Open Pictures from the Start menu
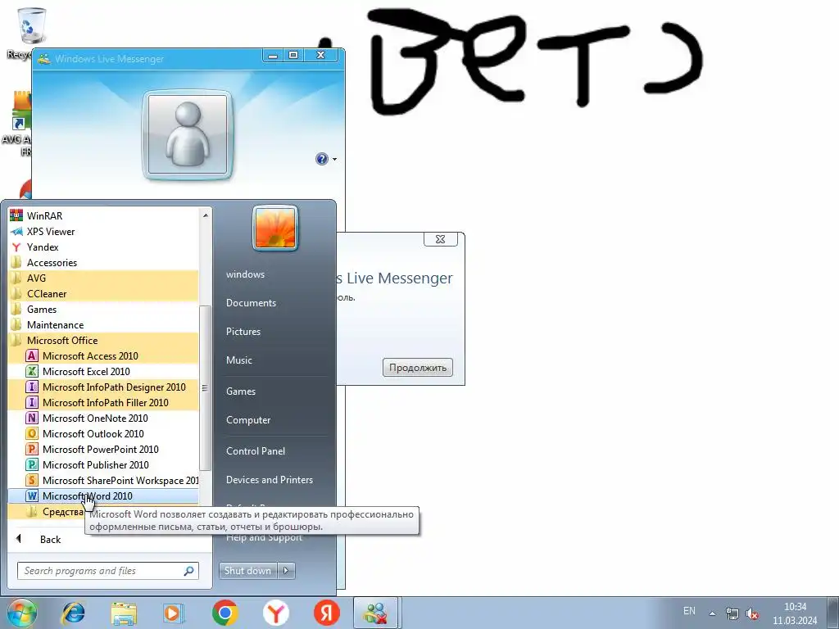839x629 pixels. pos(243,332)
